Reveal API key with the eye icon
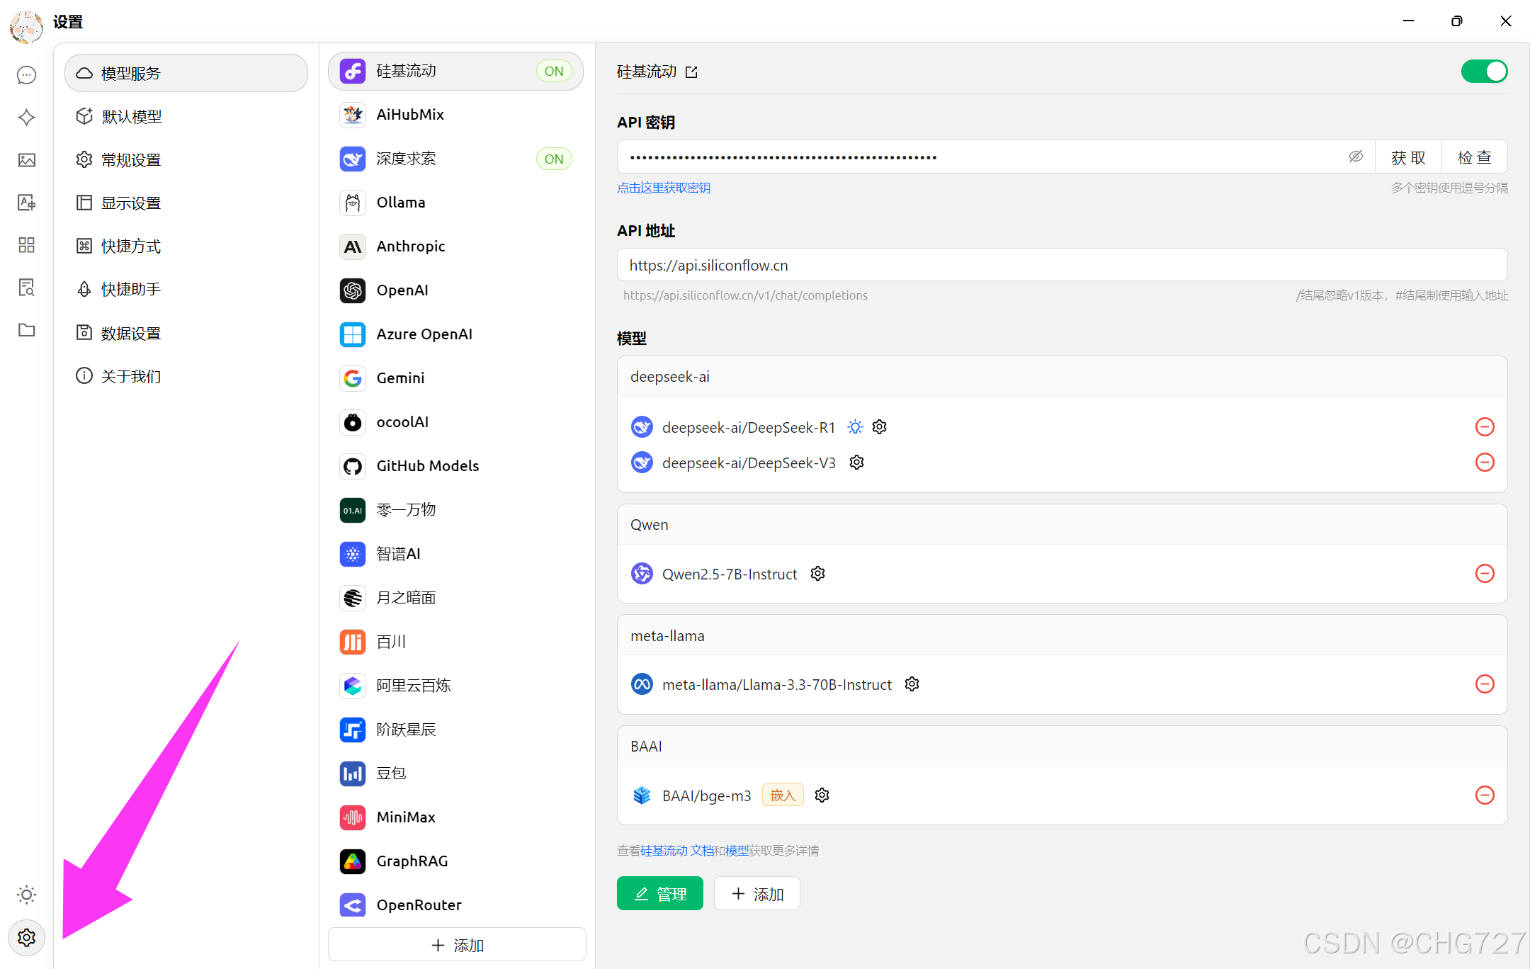The image size is (1530, 969). point(1356,157)
